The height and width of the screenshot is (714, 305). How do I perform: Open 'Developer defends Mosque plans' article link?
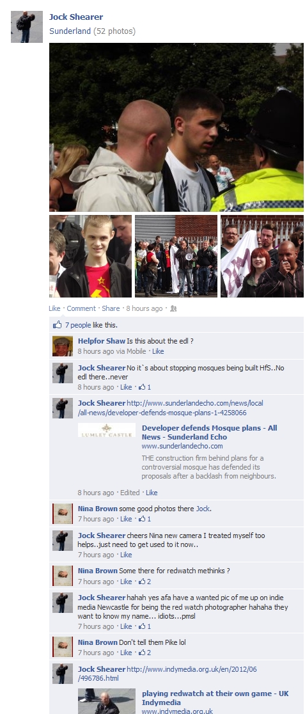[209, 432]
